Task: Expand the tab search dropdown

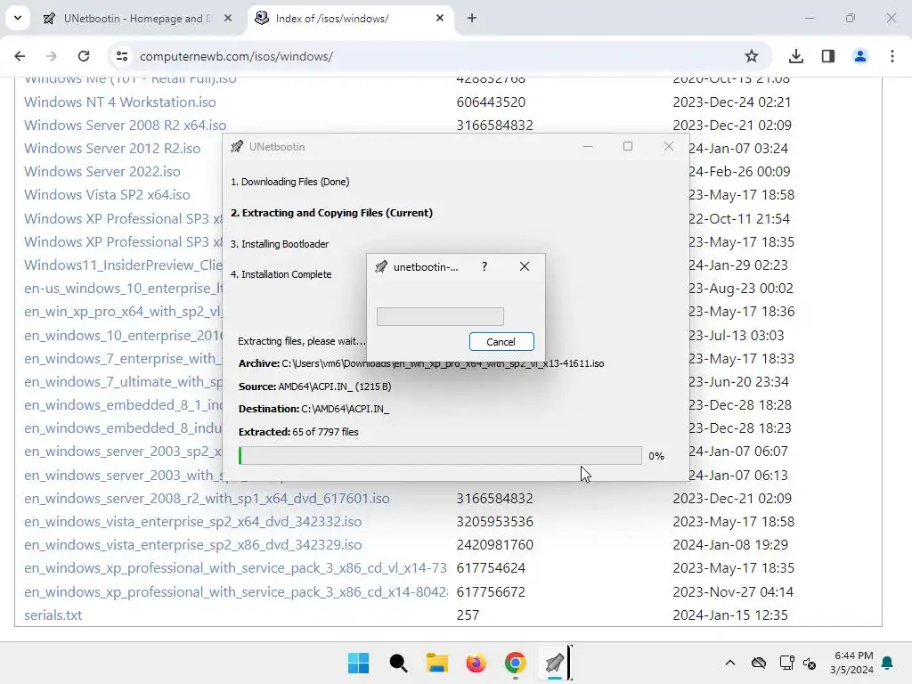Action: click(18, 18)
